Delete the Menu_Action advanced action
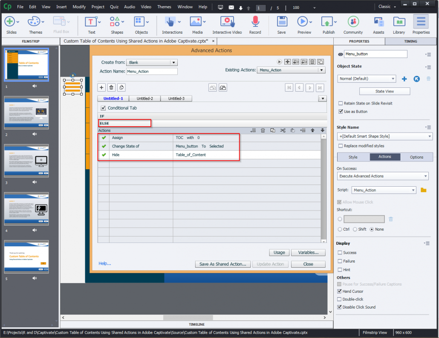Viewport: 439px width, 338px height. (312, 62)
